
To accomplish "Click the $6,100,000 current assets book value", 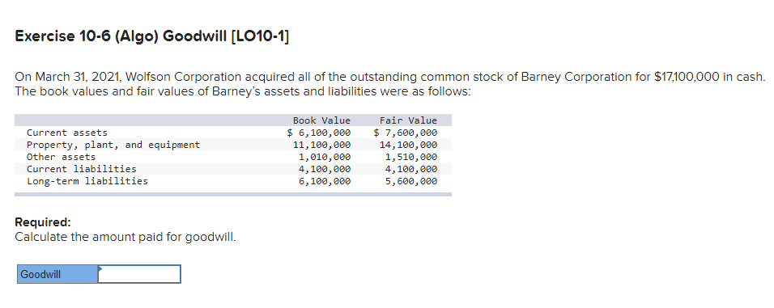I will tap(319, 133).
